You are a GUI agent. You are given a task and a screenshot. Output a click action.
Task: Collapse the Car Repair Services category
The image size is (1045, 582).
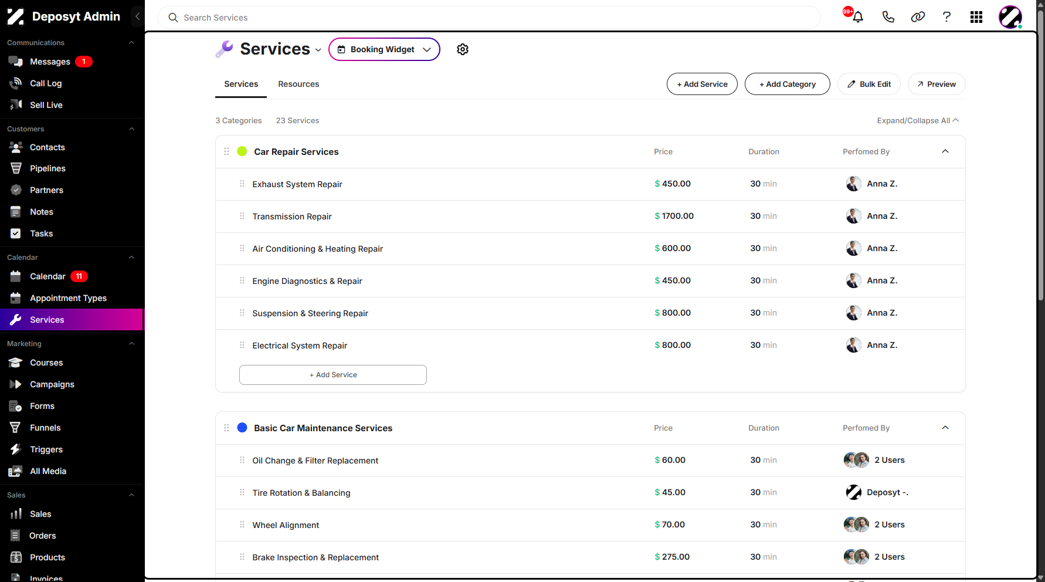pyautogui.click(x=945, y=151)
